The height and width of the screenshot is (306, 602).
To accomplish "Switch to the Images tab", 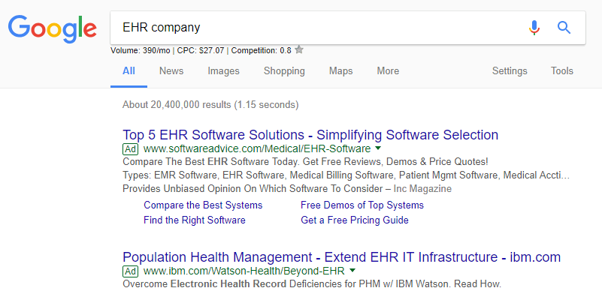I will tap(223, 70).
